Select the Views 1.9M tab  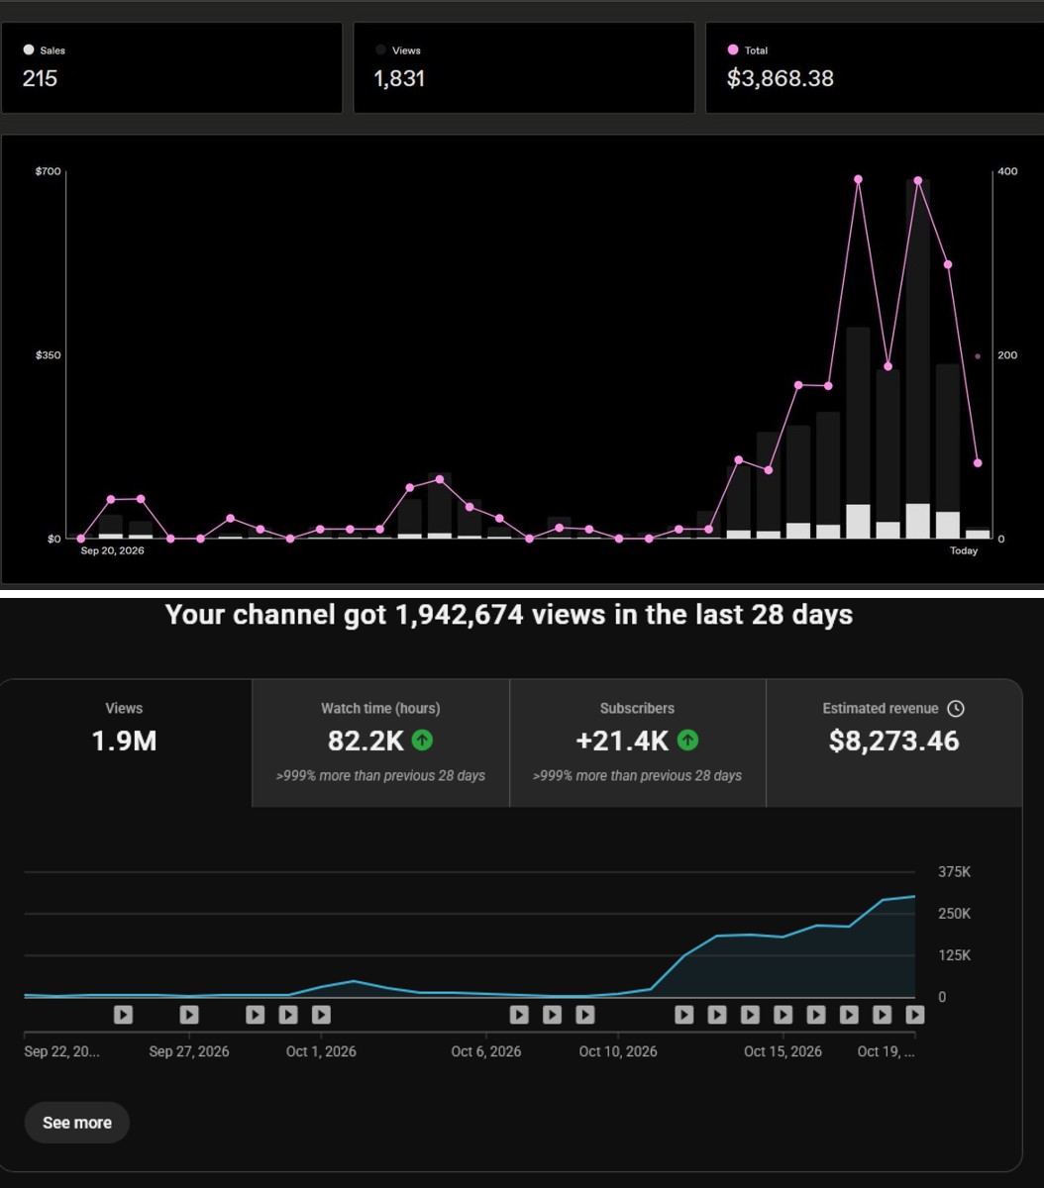[126, 742]
